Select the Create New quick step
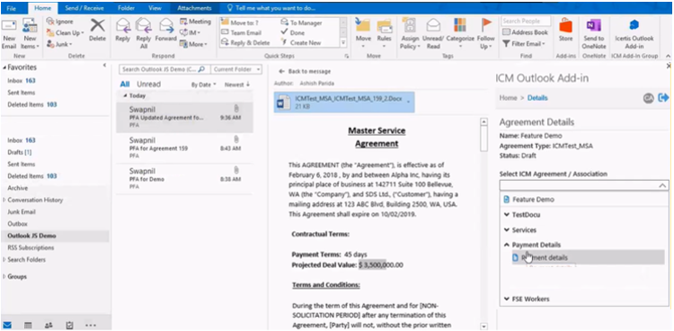Image resolution: width=674 pixels, height=331 pixels. (x=301, y=42)
